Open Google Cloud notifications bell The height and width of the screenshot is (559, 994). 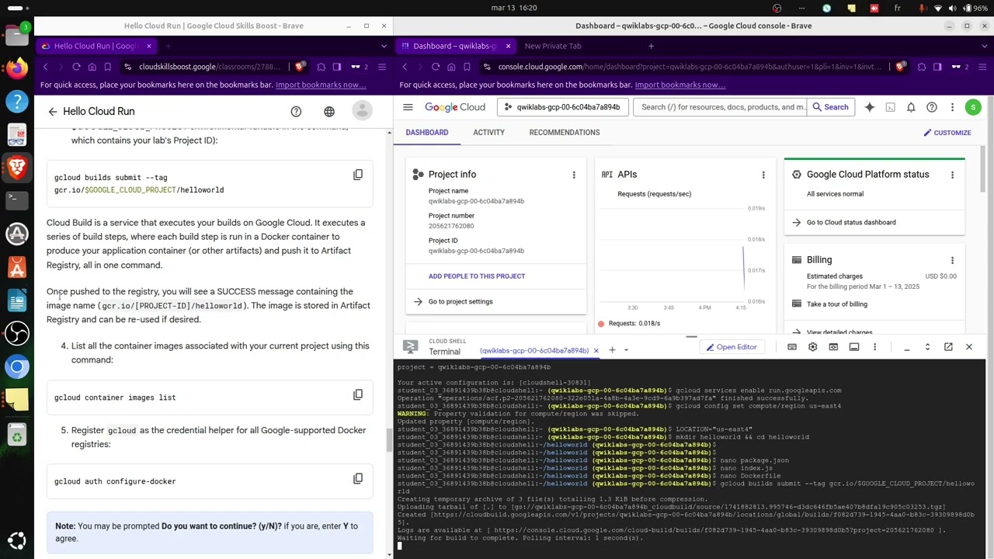coord(911,107)
